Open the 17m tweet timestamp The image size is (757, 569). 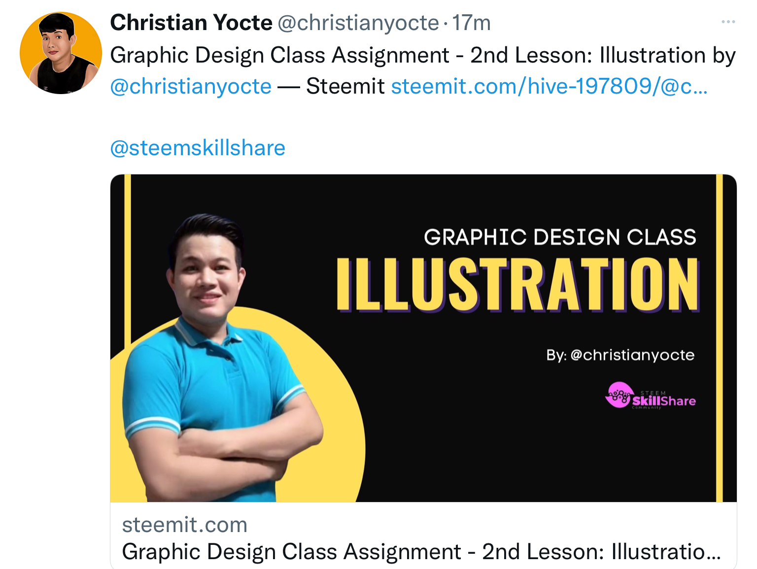pos(472,23)
